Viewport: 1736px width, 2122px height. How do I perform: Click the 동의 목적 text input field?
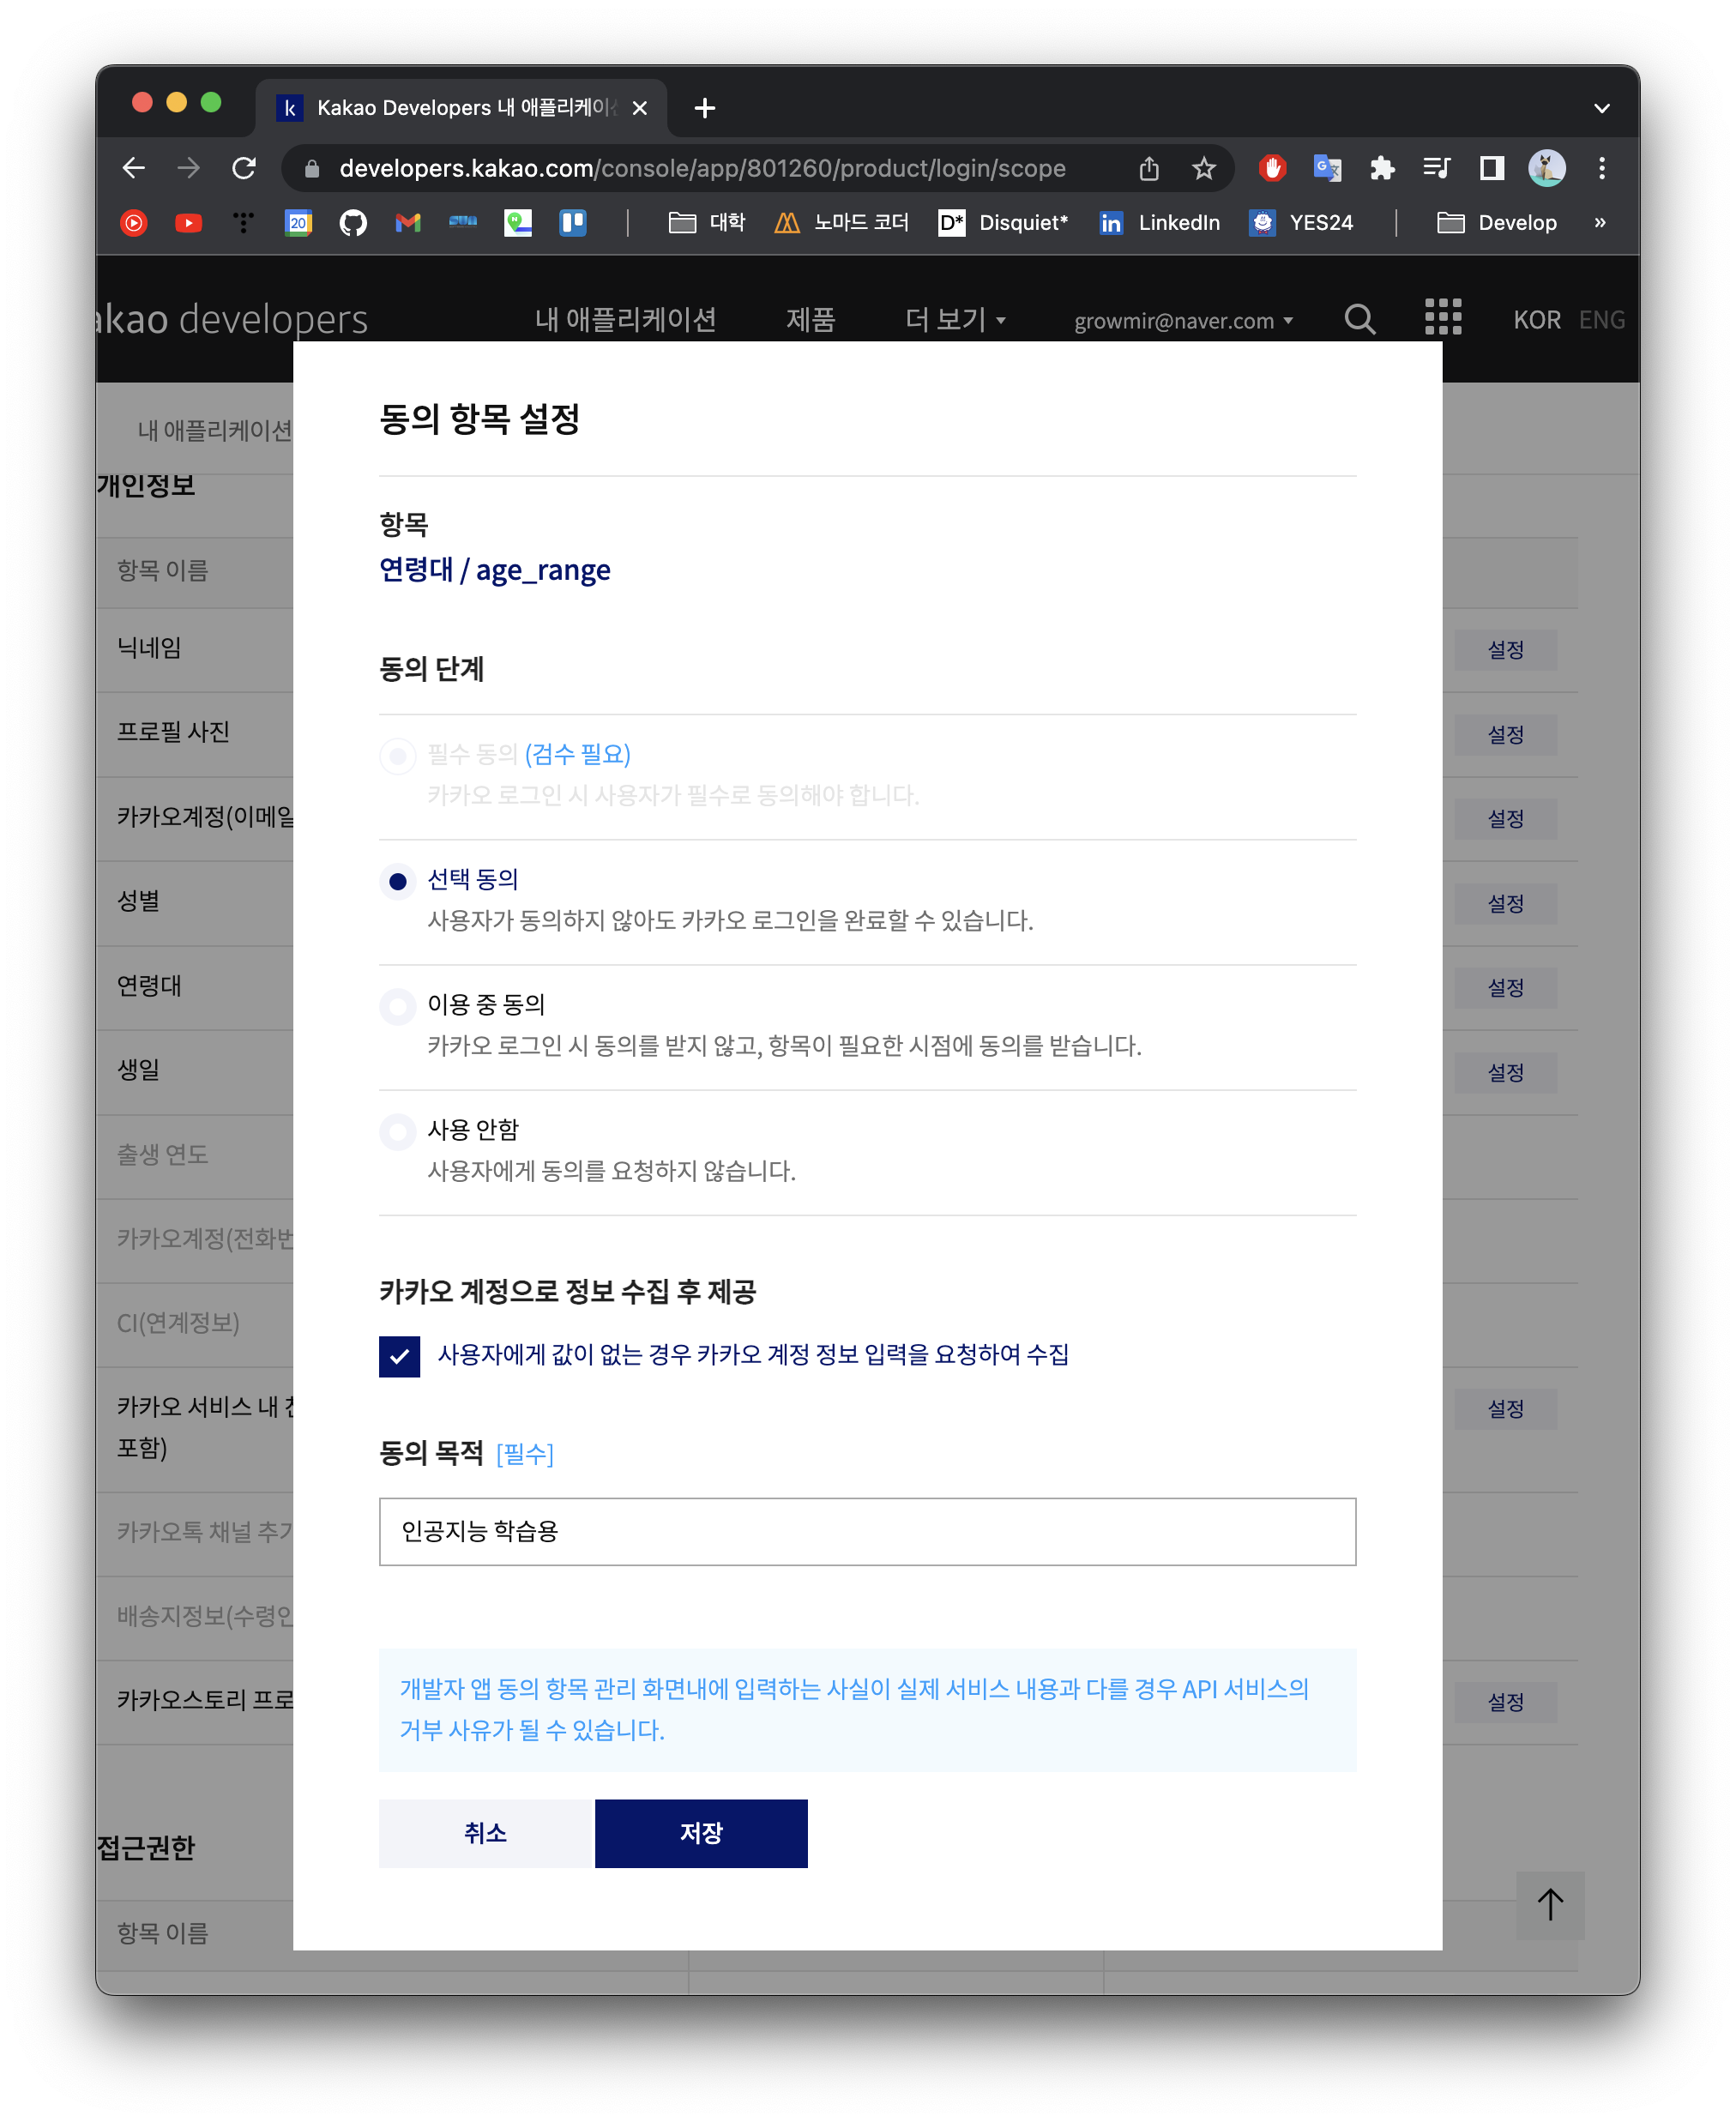(866, 1530)
